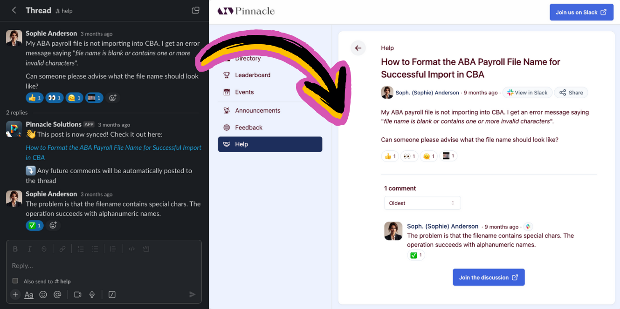Click the 2 replies label
The height and width of the screenshot is (309, 620).
[17, 113]
